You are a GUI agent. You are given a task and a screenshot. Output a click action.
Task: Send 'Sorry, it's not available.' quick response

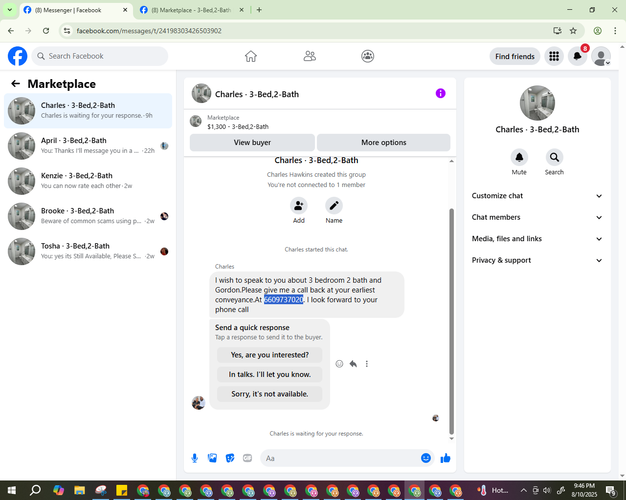click(x=270, y=394)
